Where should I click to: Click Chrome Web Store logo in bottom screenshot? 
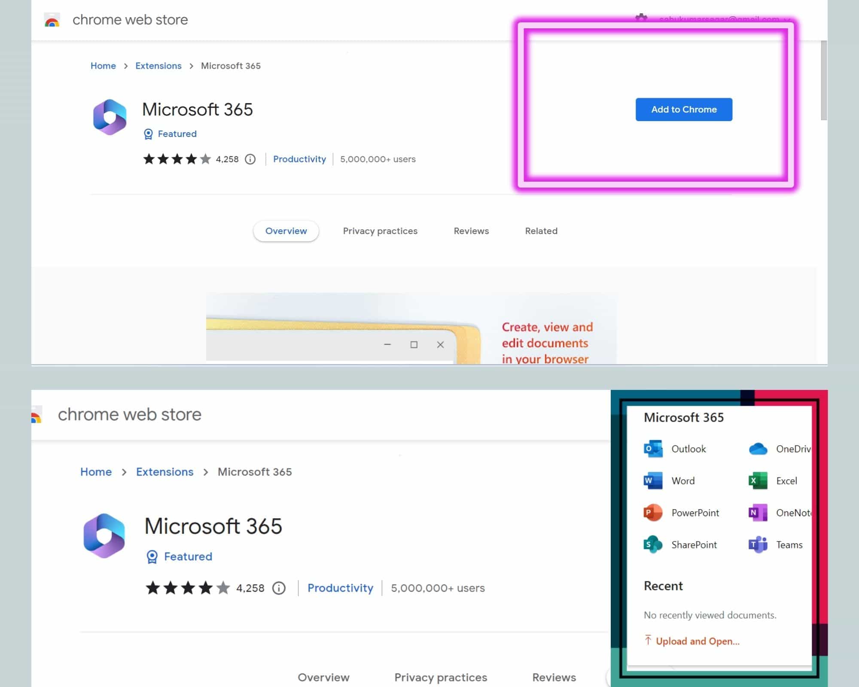point(37,415)
